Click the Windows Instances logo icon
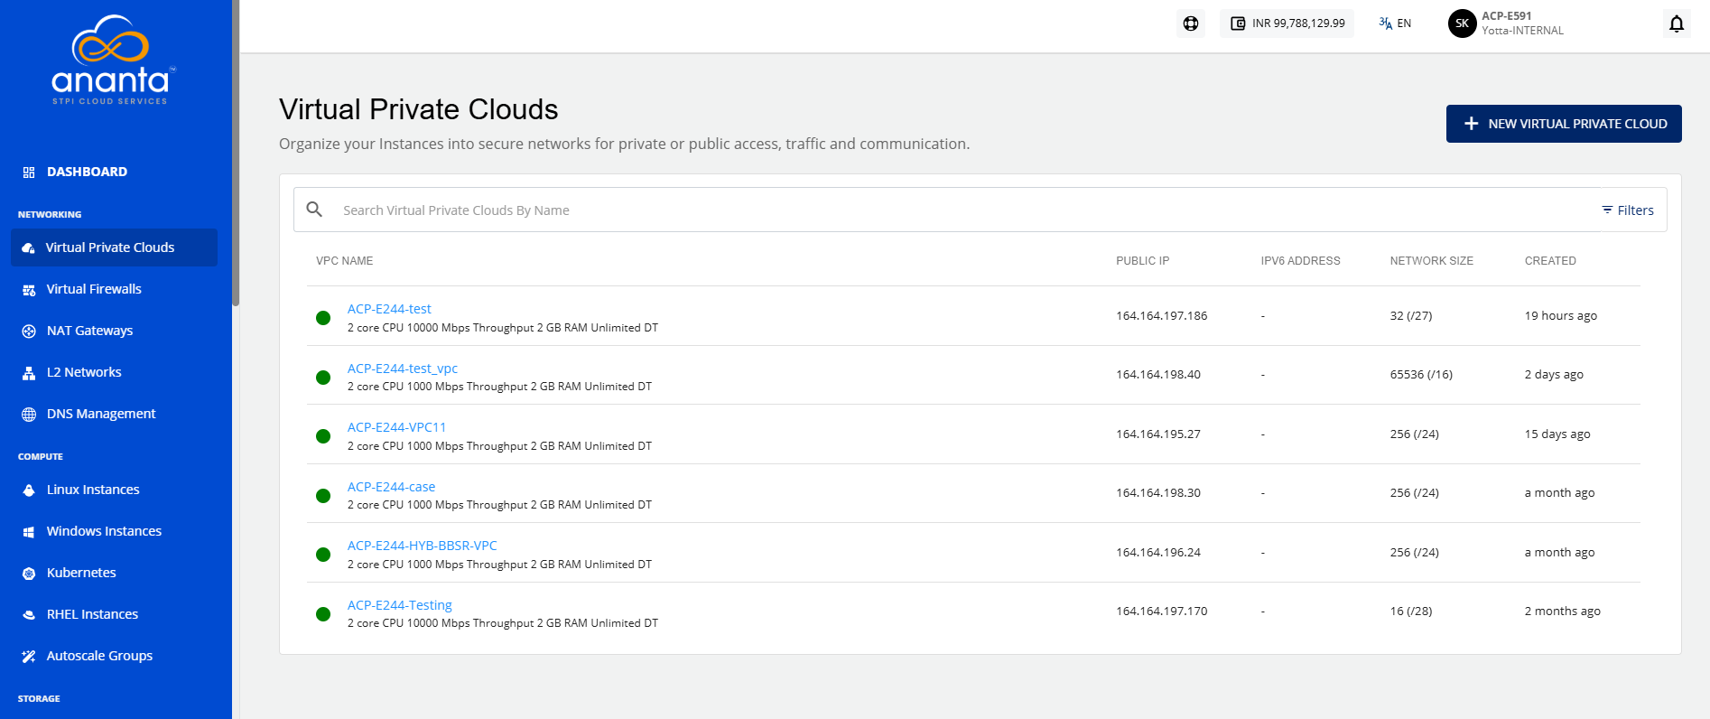 pyautogui.click(x=29, y=532)
